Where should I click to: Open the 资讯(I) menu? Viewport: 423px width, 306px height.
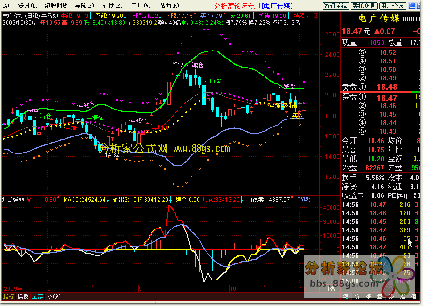point(27,6)
